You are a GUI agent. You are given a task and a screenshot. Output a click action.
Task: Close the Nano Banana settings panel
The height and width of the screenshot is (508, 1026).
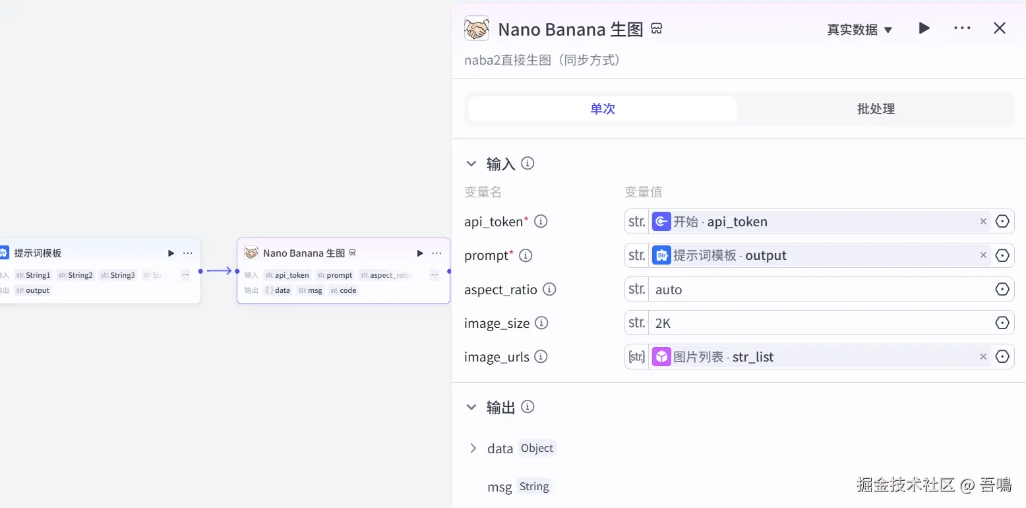click(x=1000, y=28)
